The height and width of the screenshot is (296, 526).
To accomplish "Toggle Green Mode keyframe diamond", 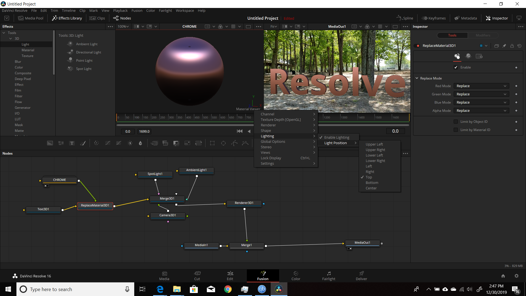I will point(516,94).
